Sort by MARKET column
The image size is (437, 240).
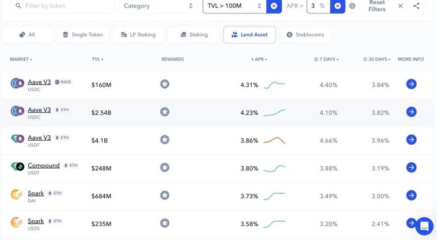click(x=21, y=59)
